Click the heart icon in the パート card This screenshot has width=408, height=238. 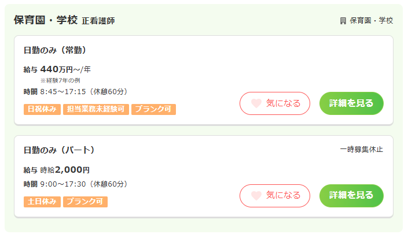pos(256,196)
